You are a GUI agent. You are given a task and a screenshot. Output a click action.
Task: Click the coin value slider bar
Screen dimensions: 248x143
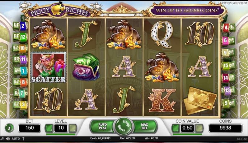[187, 134]
